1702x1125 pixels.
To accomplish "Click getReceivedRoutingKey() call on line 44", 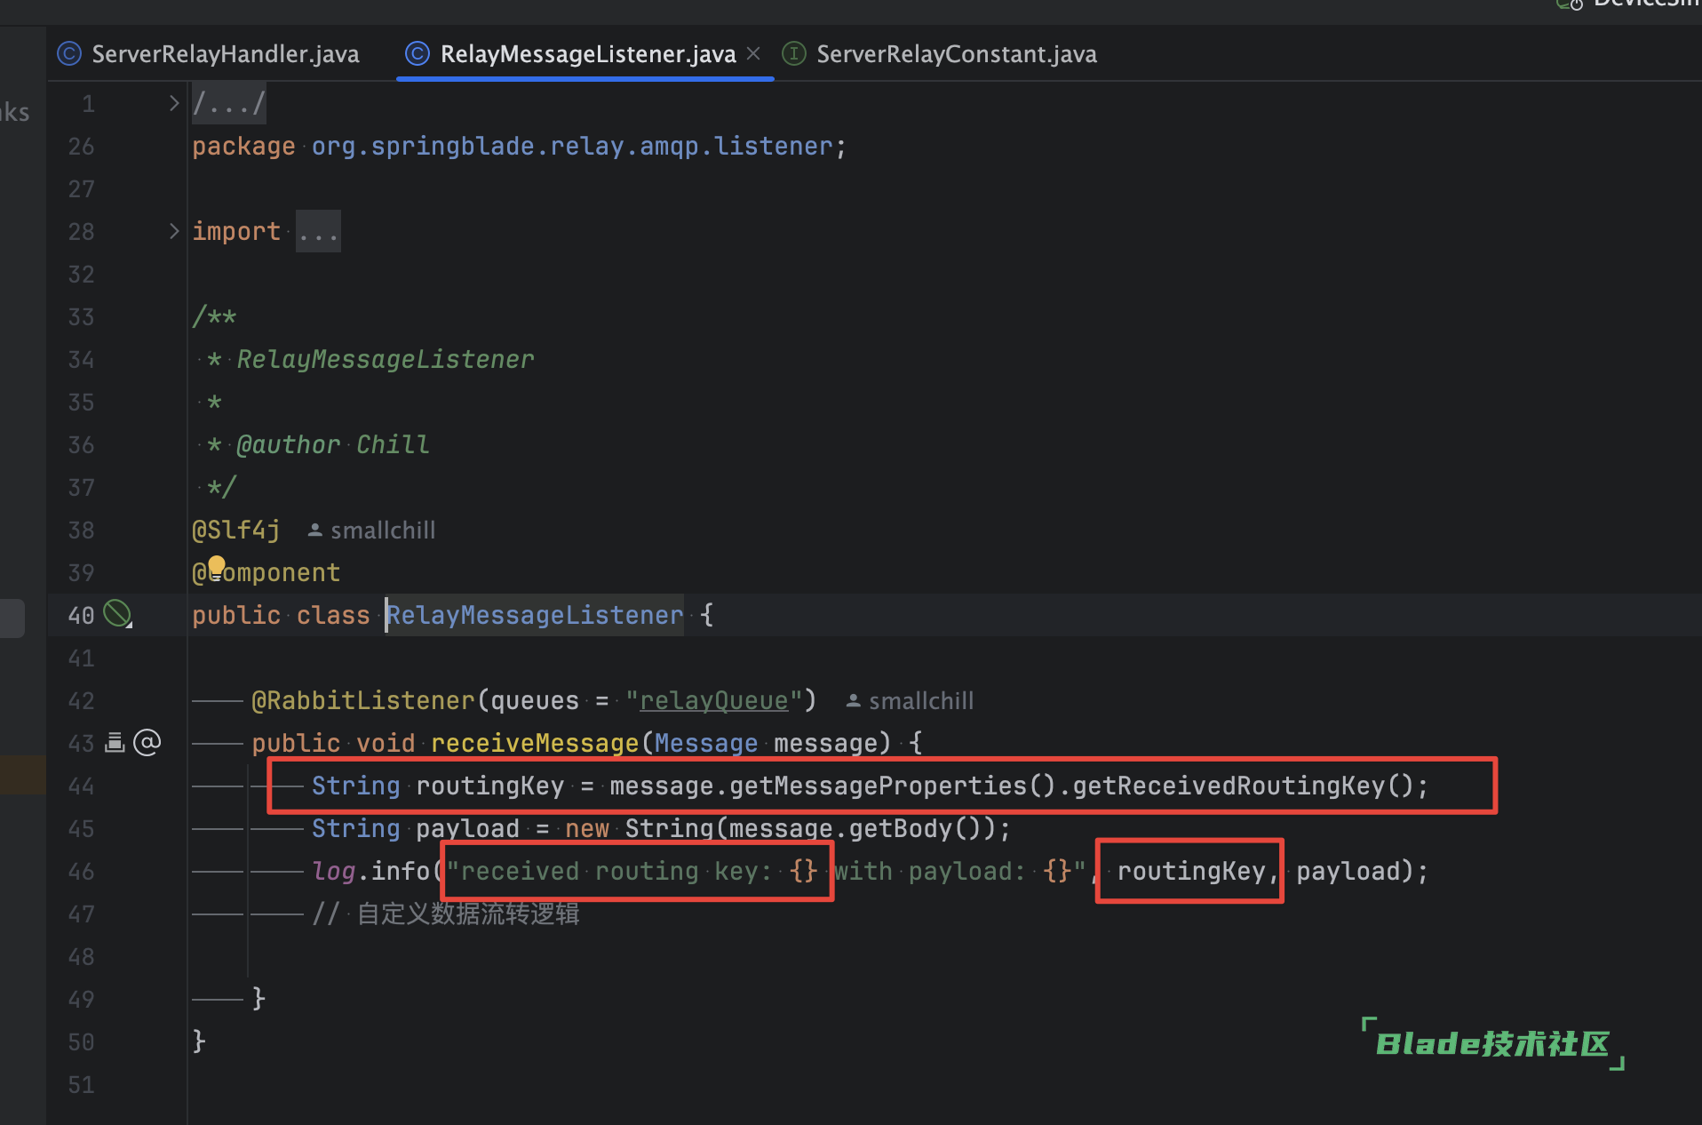I will 1243,786.
